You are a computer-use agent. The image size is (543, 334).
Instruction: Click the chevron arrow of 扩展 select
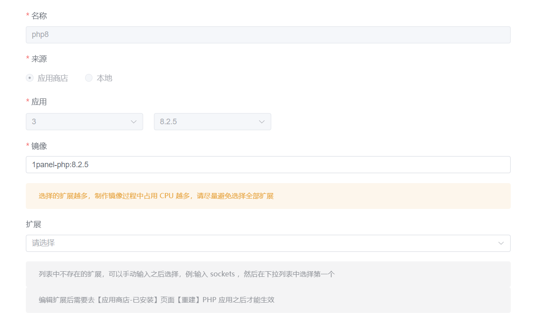(x=501, y=243)
